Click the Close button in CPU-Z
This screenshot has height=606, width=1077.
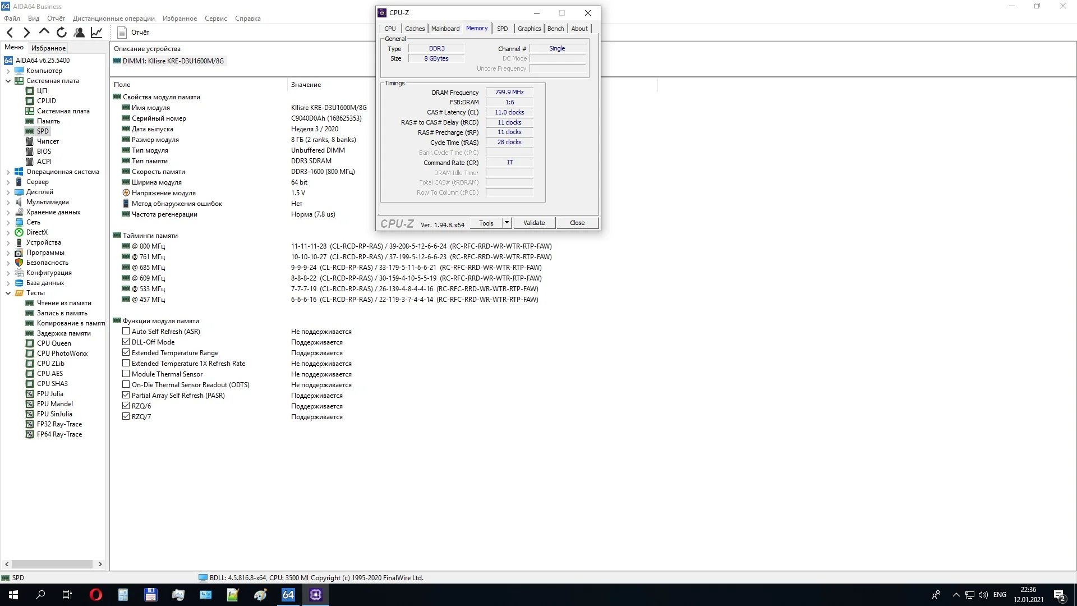(x=577, y=223)
